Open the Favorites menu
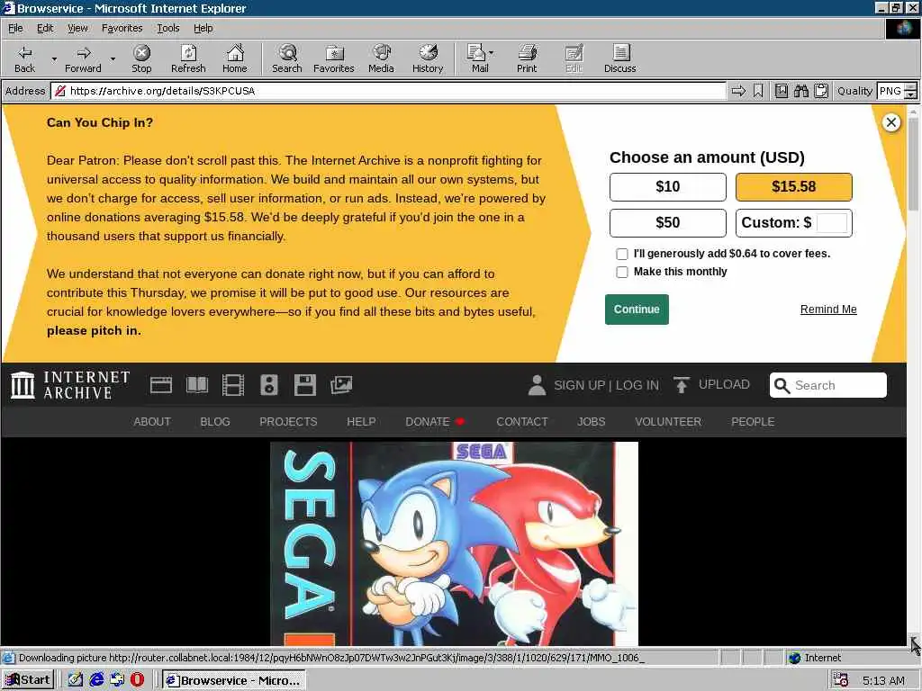This screenshot has width=922, height=691. (x=122, y=28)
